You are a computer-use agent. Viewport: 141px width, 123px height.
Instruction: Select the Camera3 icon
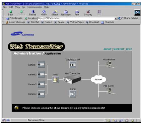point(41,84)
